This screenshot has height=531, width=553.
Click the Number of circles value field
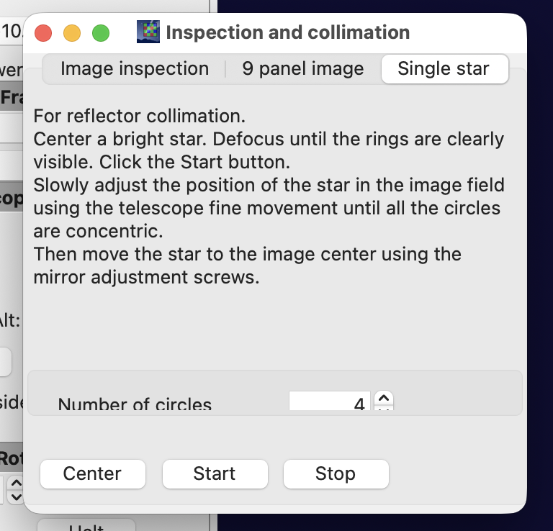click(x=329, y=401)
